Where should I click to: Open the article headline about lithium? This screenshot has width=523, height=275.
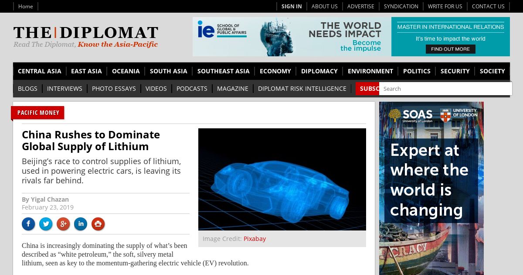tap(91, 141)
